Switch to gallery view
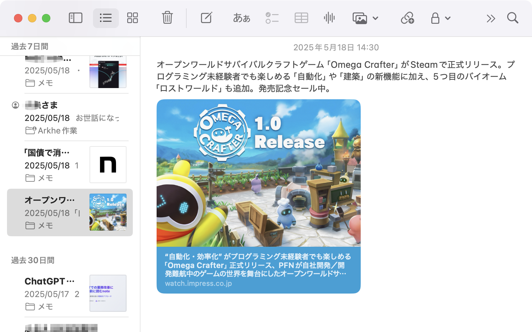This screenshot has width=532, height=332. (132, 18)
